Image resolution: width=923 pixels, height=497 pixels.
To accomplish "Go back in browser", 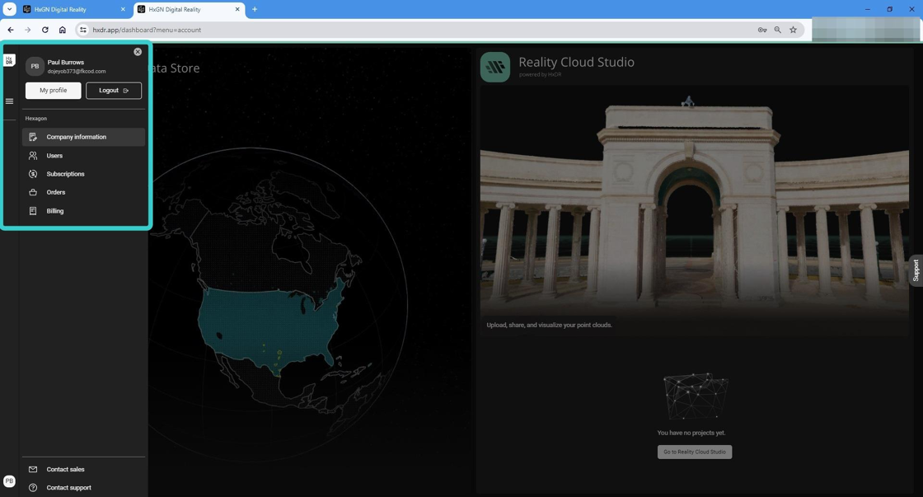I will [11, 30].
